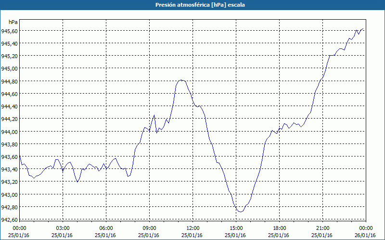Viewport: 385px width, 240px height.
Task: Click the 26/01/16 date label
Action: click(365, 235)
